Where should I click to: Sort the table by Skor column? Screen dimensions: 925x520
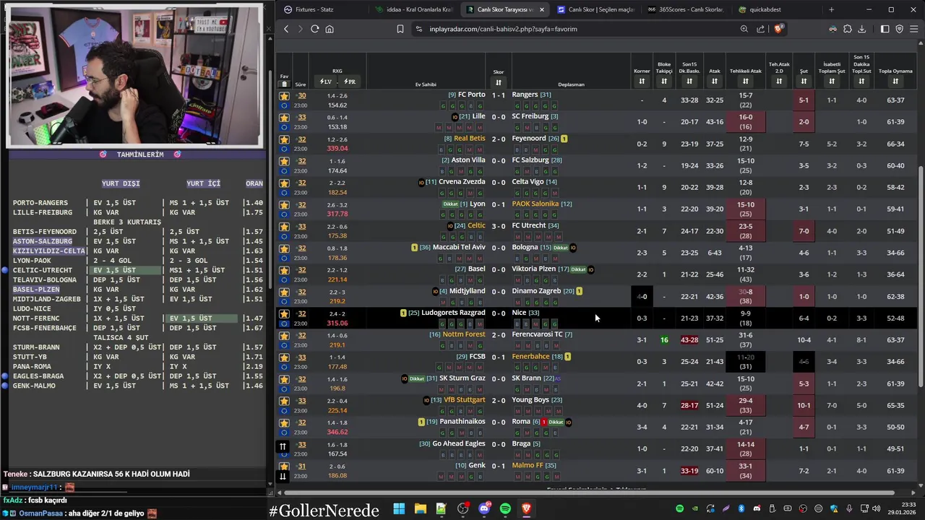[498, 82]
